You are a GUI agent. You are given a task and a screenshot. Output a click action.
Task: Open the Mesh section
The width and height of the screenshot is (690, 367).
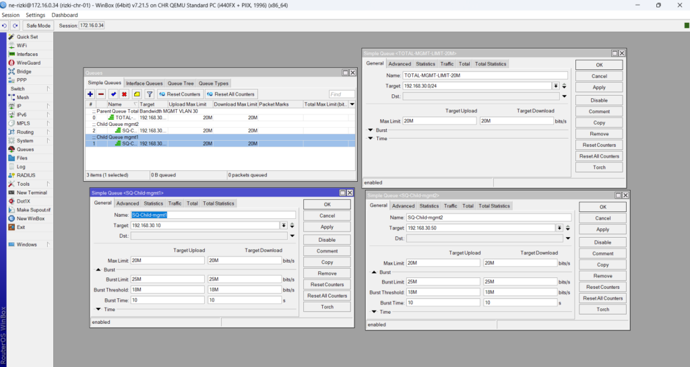pos(22,97)
